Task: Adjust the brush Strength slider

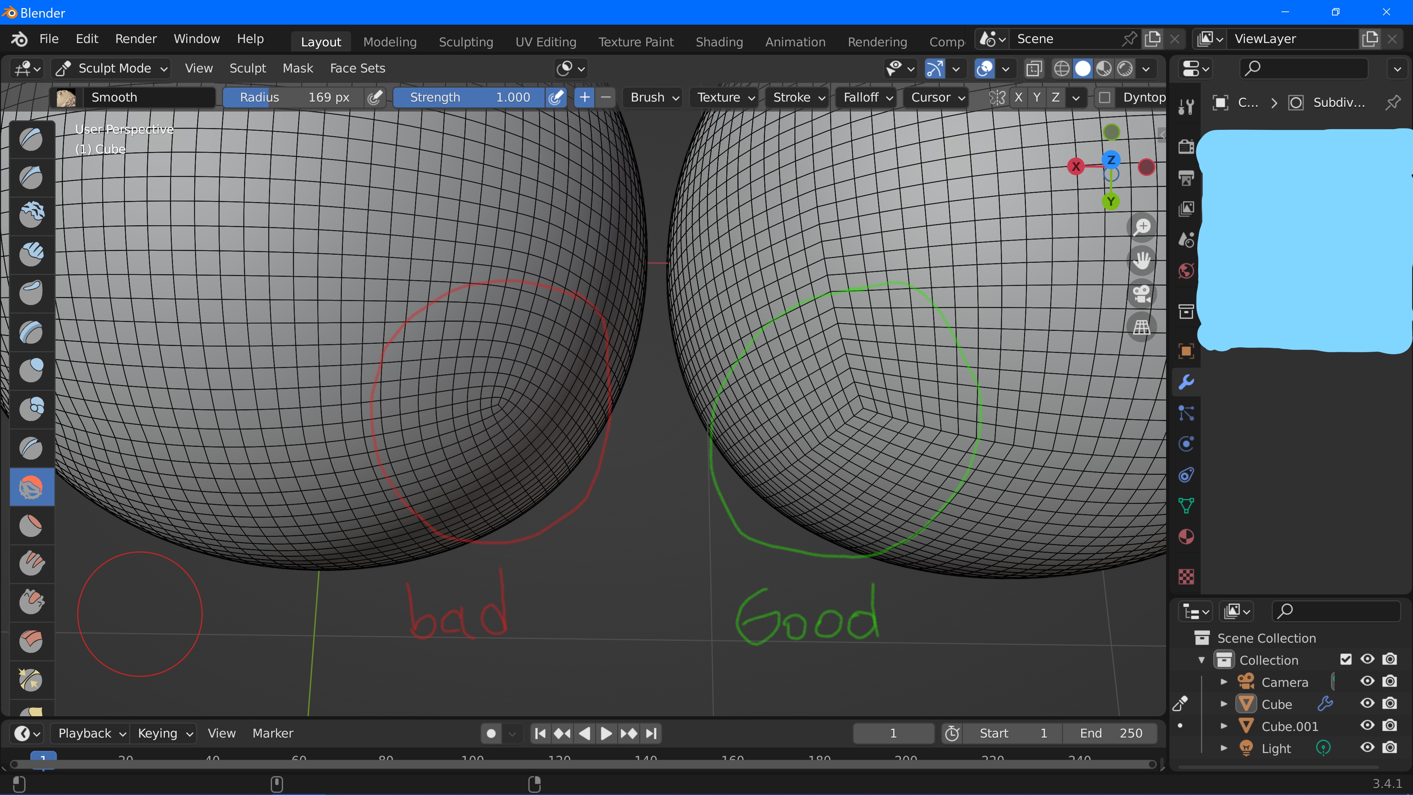Action: click(470, 98)
